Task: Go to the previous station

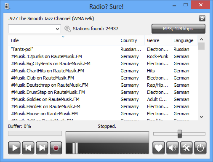Action: (28, 148)
